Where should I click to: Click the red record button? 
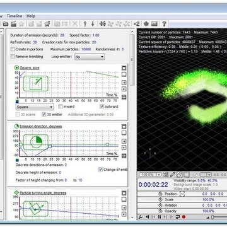pos(183,217)
